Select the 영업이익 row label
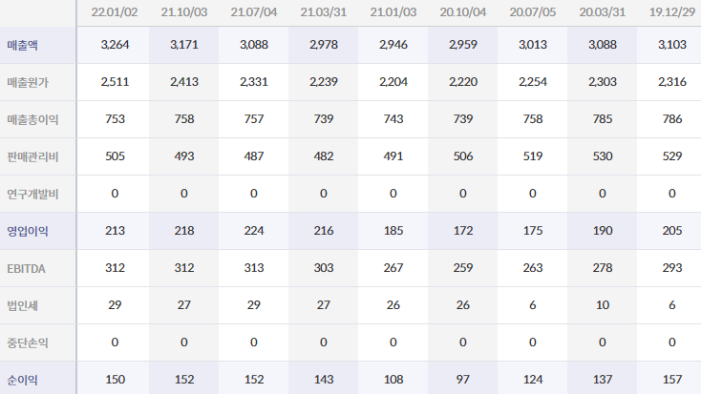This screenshot has height=394, width=701. [x=28, y=231]
